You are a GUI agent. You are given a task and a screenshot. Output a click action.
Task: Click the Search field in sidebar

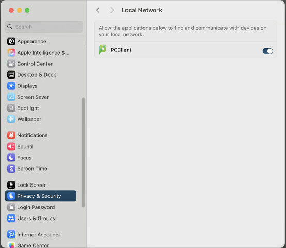coord(44,27)
